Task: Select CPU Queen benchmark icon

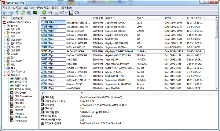Action: point(12,93)
